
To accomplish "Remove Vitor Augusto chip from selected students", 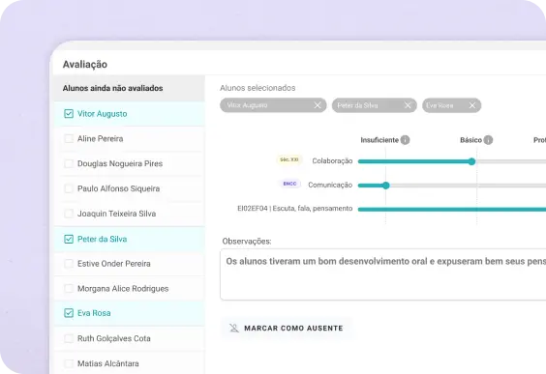I will coord(318,105).
